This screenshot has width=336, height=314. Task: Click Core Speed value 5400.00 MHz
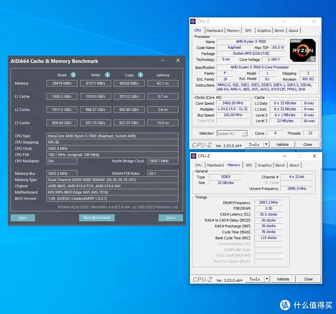coord(233,103)
